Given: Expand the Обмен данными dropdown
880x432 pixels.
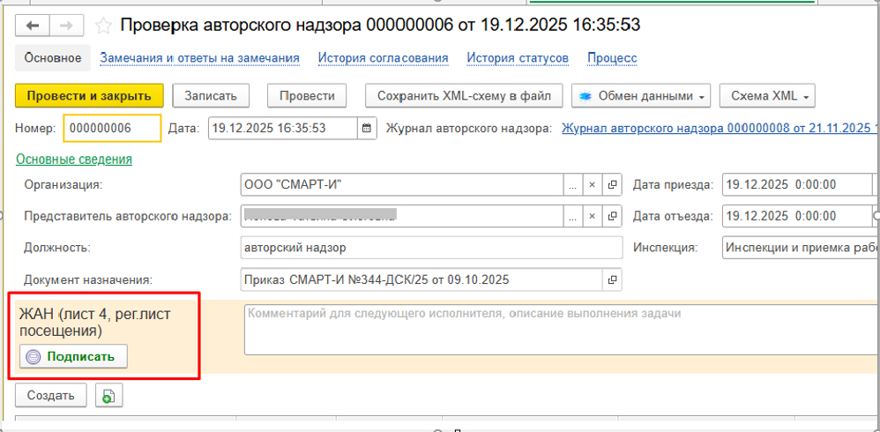Looking at the screenshot, I should pyautogui.click(x=641, y=95).
